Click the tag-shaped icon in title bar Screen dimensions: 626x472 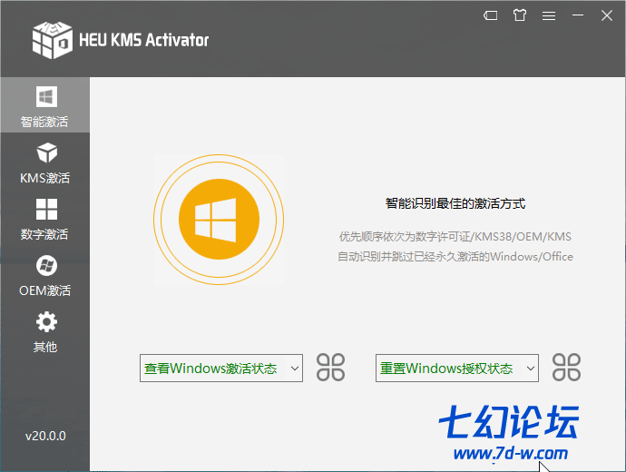490,15
